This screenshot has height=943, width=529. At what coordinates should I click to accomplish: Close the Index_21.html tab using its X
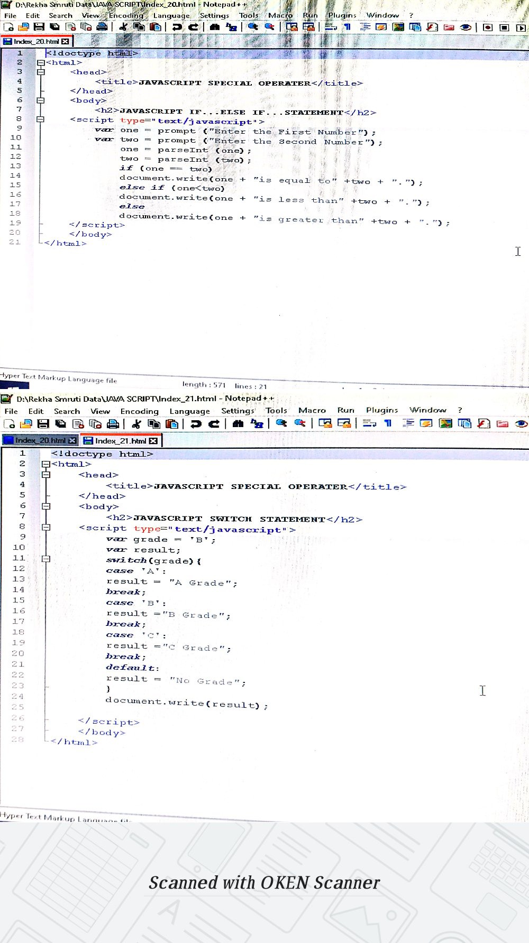coord(153,441)
